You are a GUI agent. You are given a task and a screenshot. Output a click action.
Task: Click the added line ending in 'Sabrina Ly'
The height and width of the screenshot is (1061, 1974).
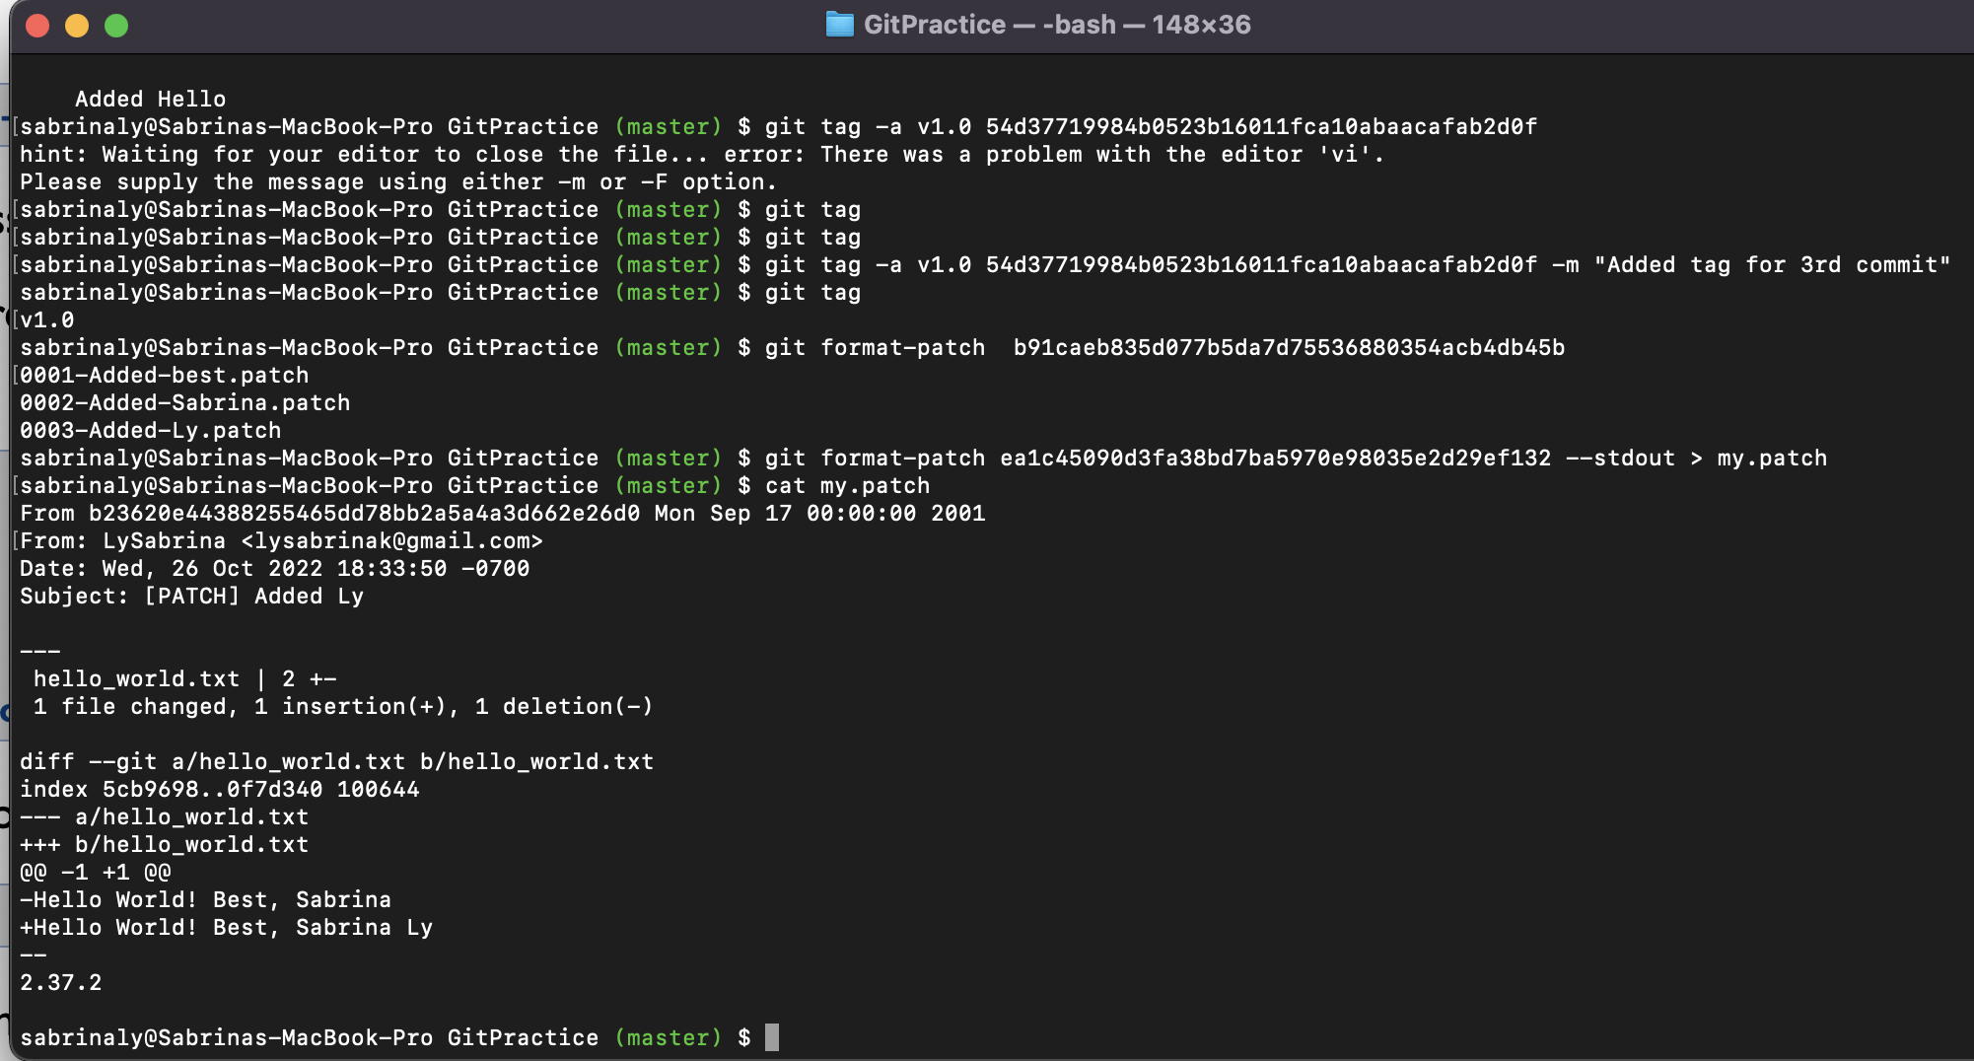click(x=226, y=928)
